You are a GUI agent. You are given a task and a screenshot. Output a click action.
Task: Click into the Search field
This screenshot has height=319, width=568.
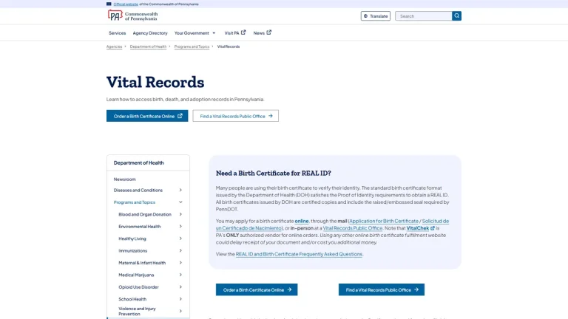[424, 16]
